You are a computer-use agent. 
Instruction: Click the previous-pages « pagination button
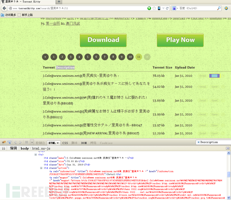(x=46, y=57)
